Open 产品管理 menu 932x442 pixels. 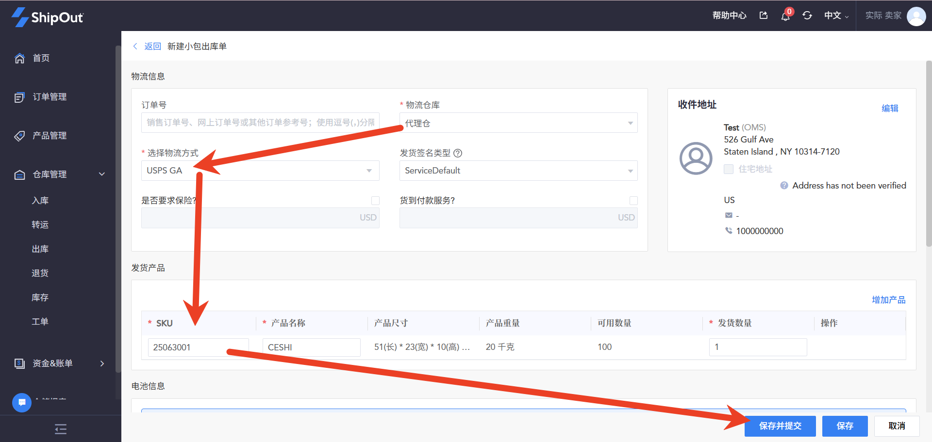point(50,136)
